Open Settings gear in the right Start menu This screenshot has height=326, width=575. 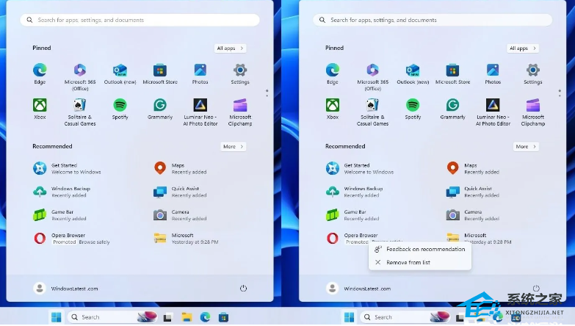click(x=533, y=73)
